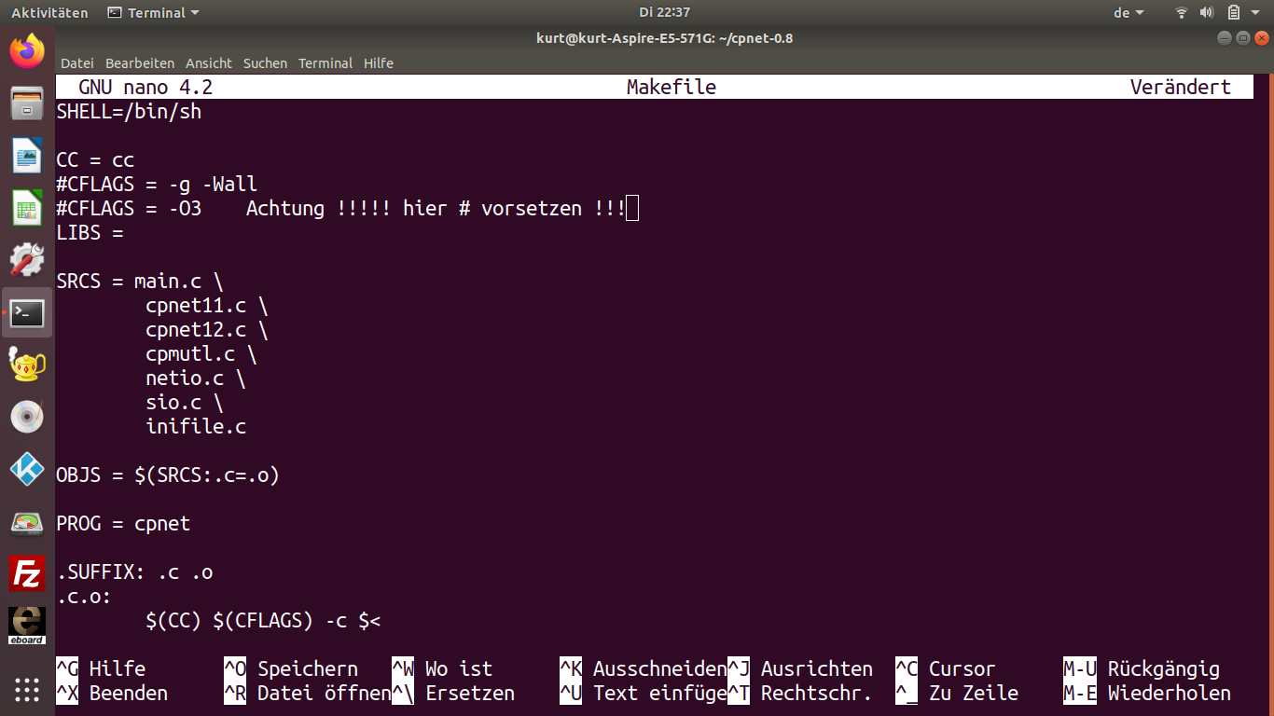Show all applications grid
The width and height of the screenshot is (1274, 716).
27,689
